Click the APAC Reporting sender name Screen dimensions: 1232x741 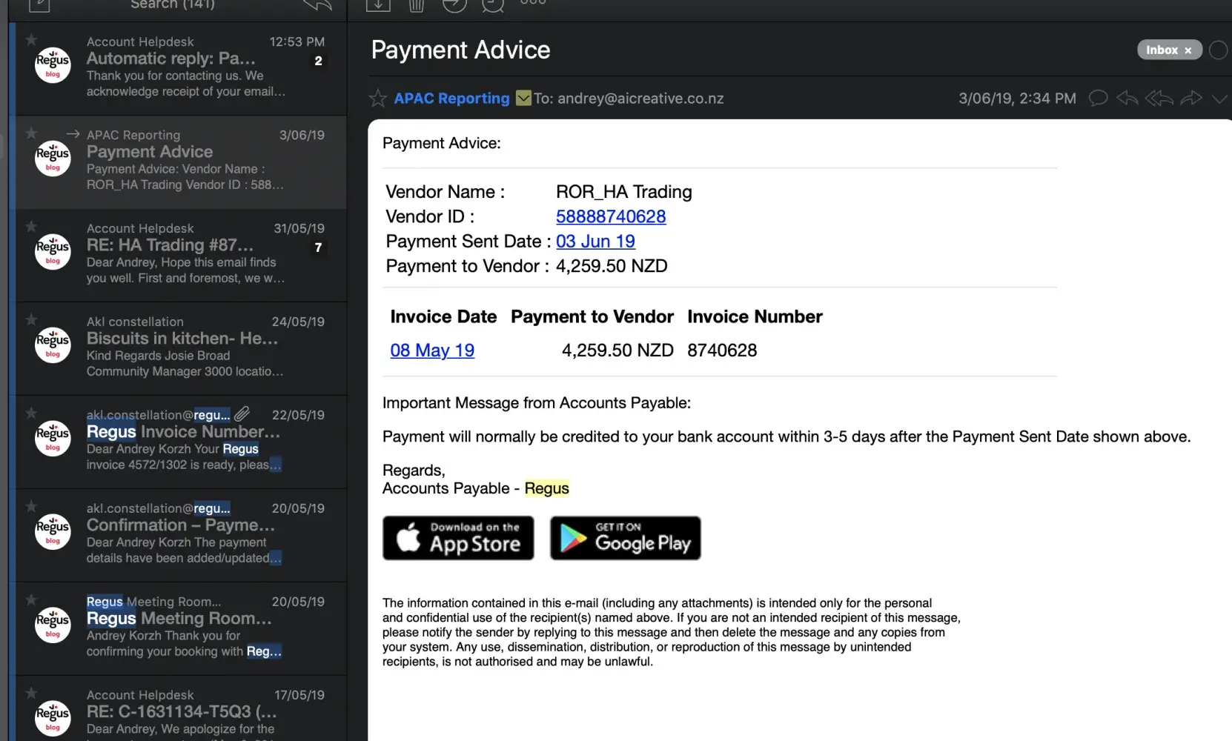(451, 99)
